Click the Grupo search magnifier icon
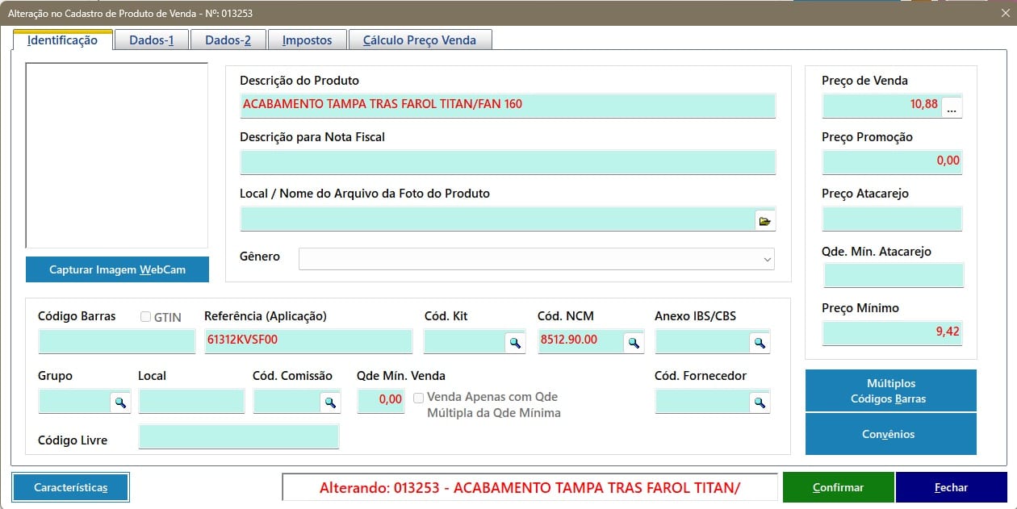The width and height of the screenshot is (1017, 509). point(120,402)
